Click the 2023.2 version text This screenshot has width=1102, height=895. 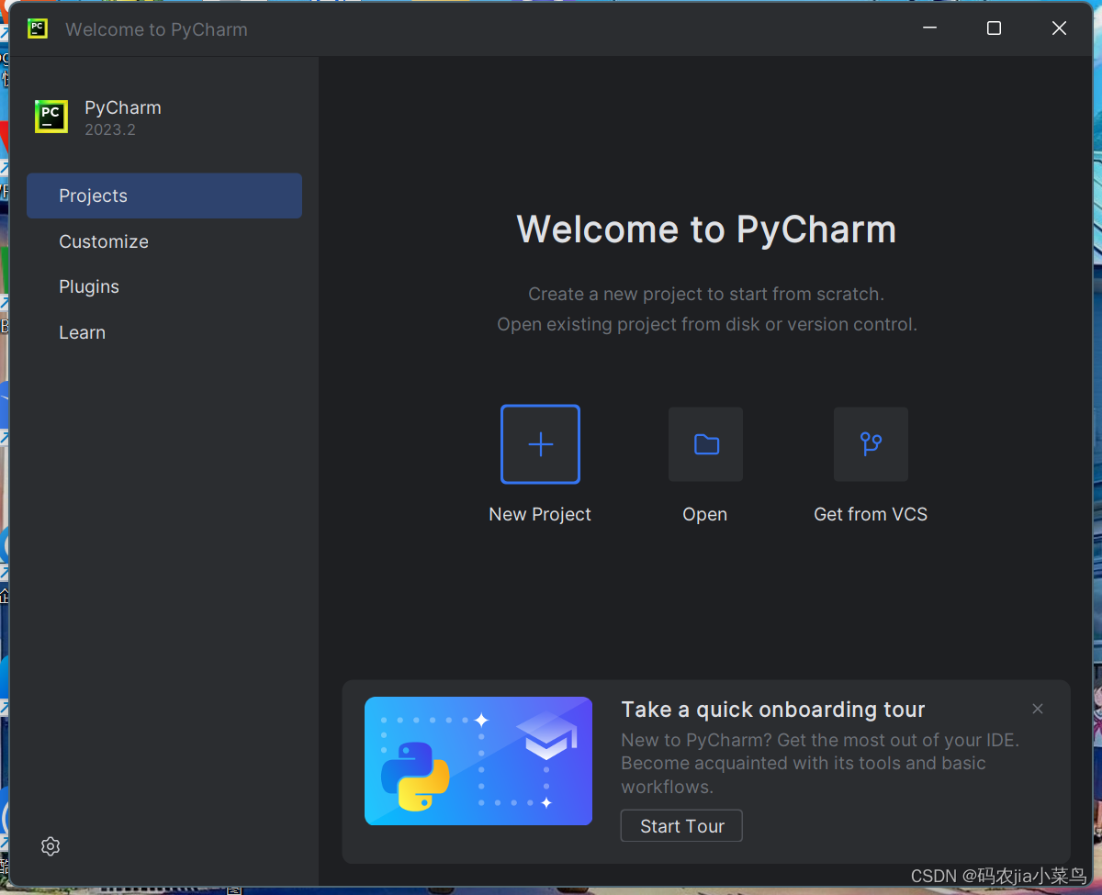tap(110, 130)
